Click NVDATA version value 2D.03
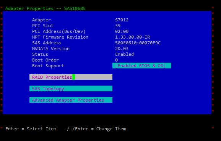Screen dimensions: 221x141 coord(122,49)
